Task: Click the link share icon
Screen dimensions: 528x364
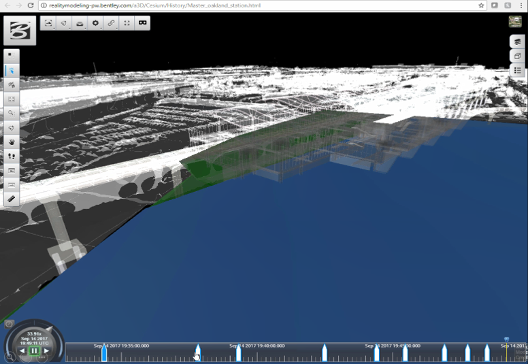Action: 111,23
